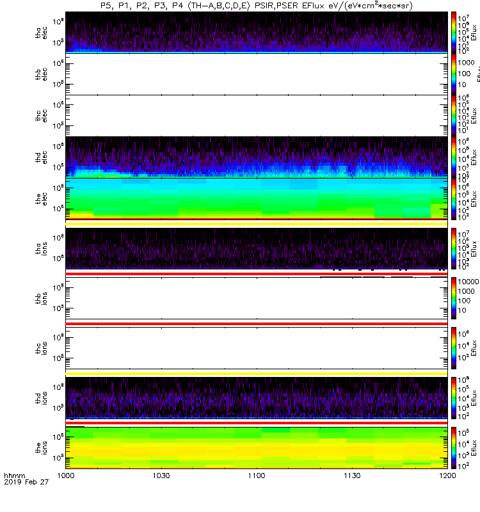Screen dimensions: 480x512
Task: Select the 'thc ions' panel label
Action: pos(42,348)
